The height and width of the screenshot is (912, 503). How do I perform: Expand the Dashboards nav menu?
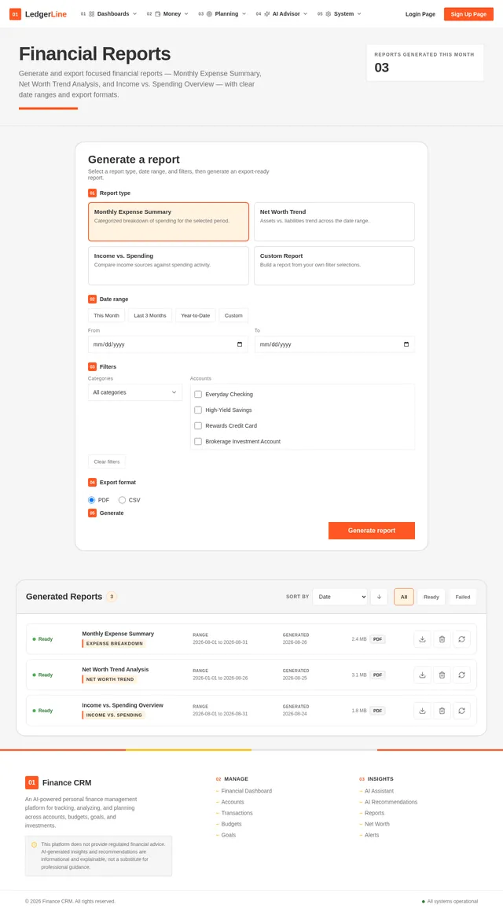click(x=108, y=14)
